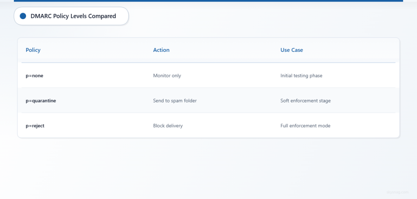Select the Block delivery action cell
This screenshot has width=417, height=199.
(x=168, y=126)
